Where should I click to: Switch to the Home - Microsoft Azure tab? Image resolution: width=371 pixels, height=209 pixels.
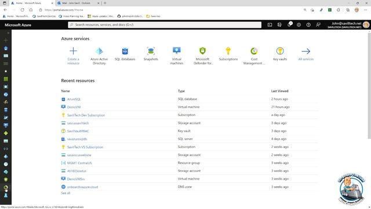pos(32,3)
